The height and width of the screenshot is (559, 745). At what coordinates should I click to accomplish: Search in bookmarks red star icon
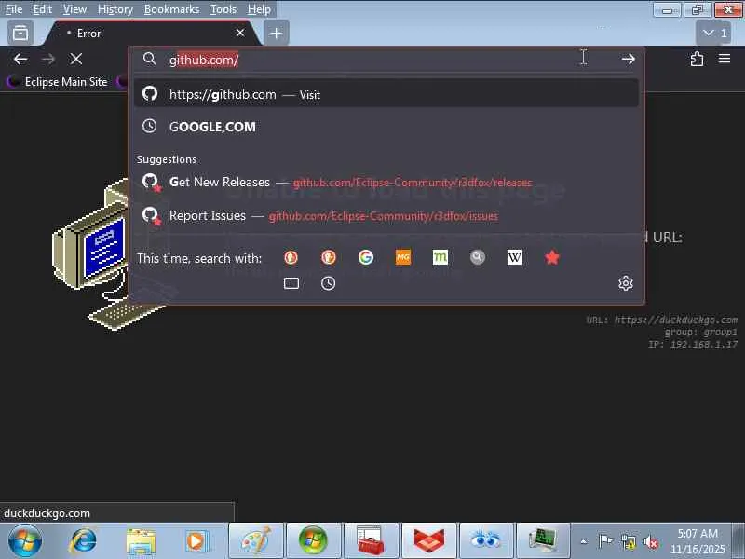(552, 258)
